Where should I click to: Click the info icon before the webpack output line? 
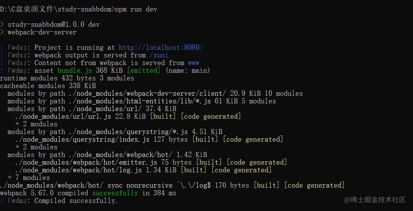click(x=2, y=55)
